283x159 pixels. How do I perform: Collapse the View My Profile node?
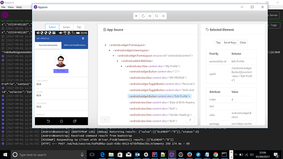tap(121, 66)
